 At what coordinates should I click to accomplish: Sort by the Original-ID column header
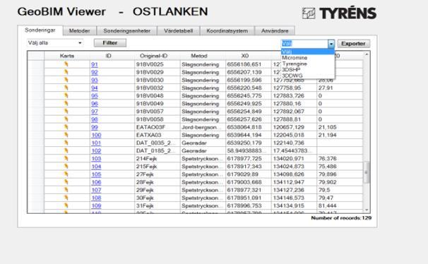[x=153, y=56]
